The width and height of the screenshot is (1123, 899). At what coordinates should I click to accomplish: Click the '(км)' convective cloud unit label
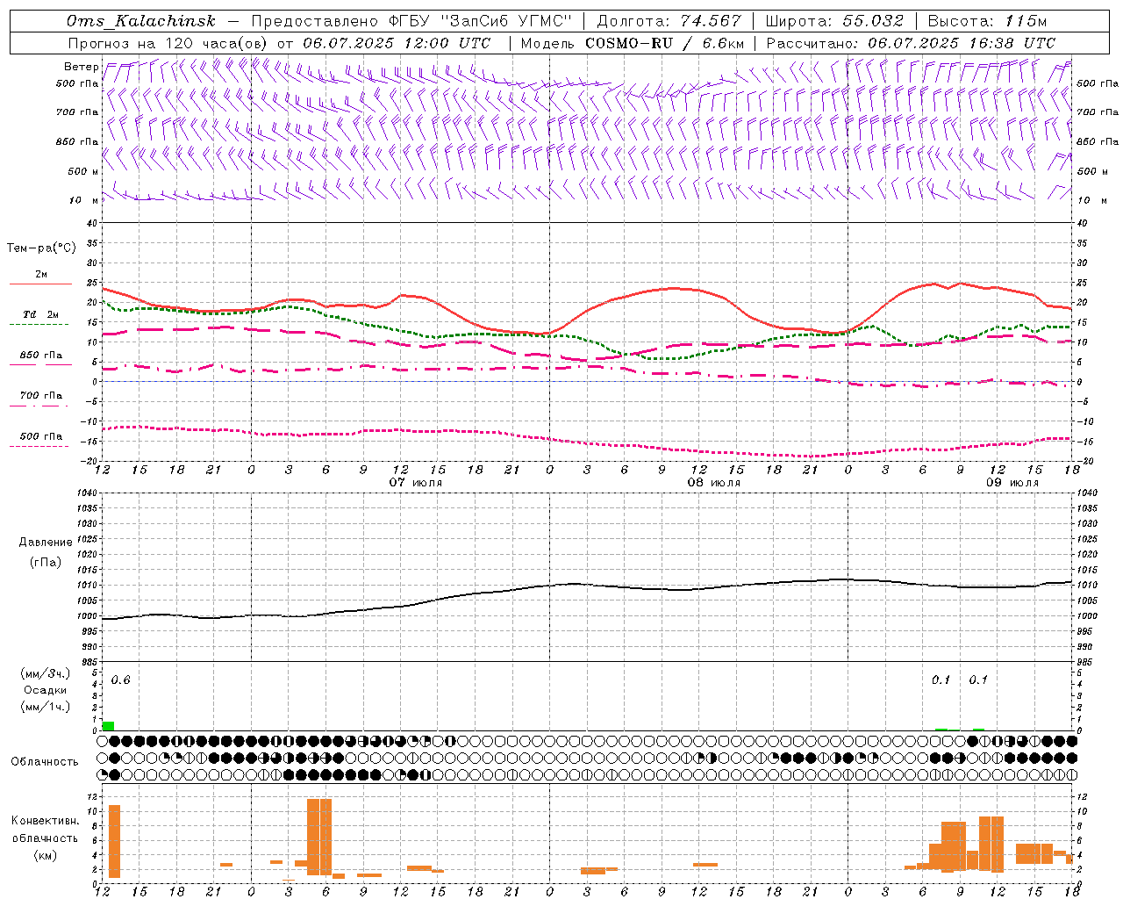[45, 855]
